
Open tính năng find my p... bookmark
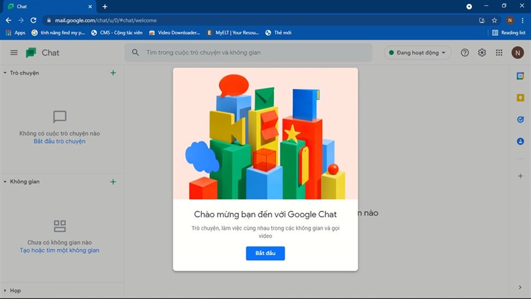click(58, 33)
